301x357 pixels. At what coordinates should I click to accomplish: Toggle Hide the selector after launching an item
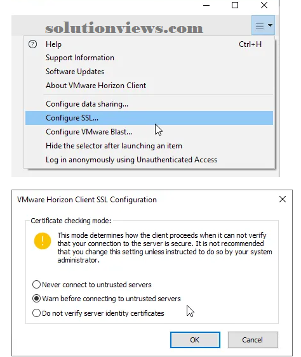(149, 146)
